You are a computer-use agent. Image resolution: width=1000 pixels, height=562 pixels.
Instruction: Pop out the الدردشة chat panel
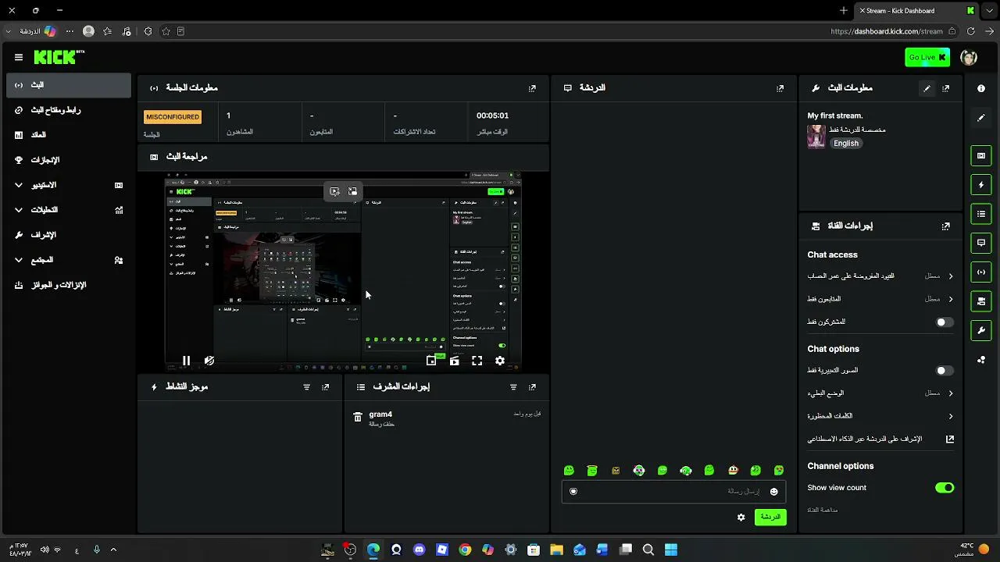click(780, 88)
